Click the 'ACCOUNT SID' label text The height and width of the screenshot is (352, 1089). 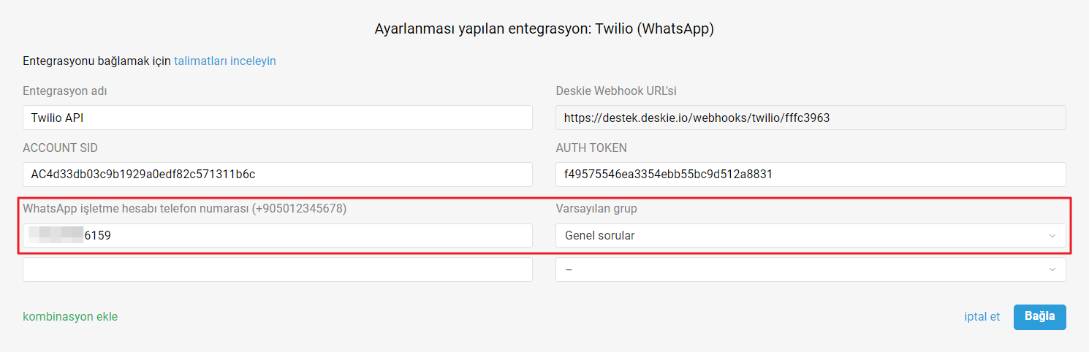(x=60, y=148)
